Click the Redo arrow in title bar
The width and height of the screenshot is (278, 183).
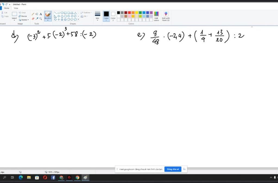pyautogui.click(x=7, y=4)
